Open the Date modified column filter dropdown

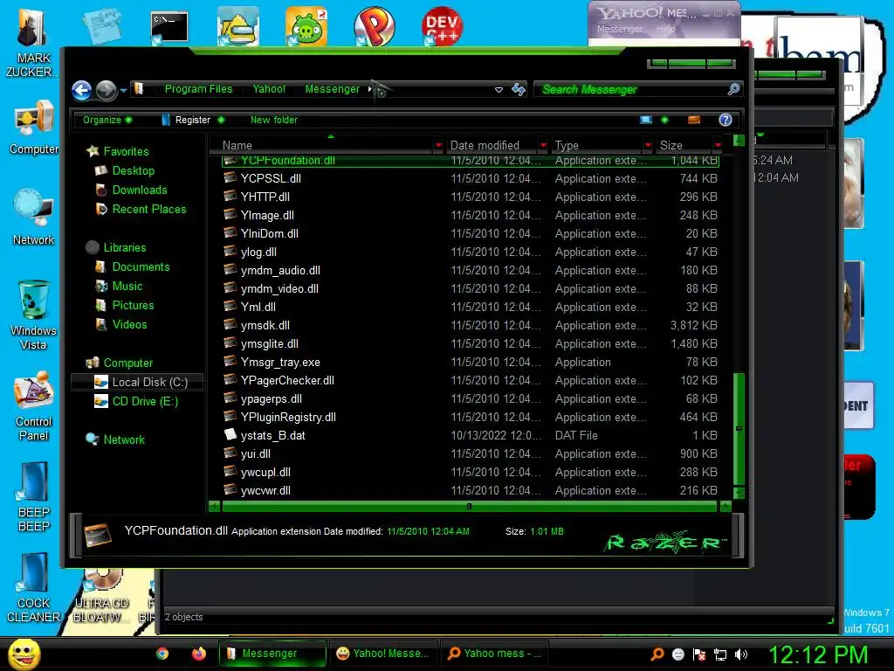pos(543,146)
